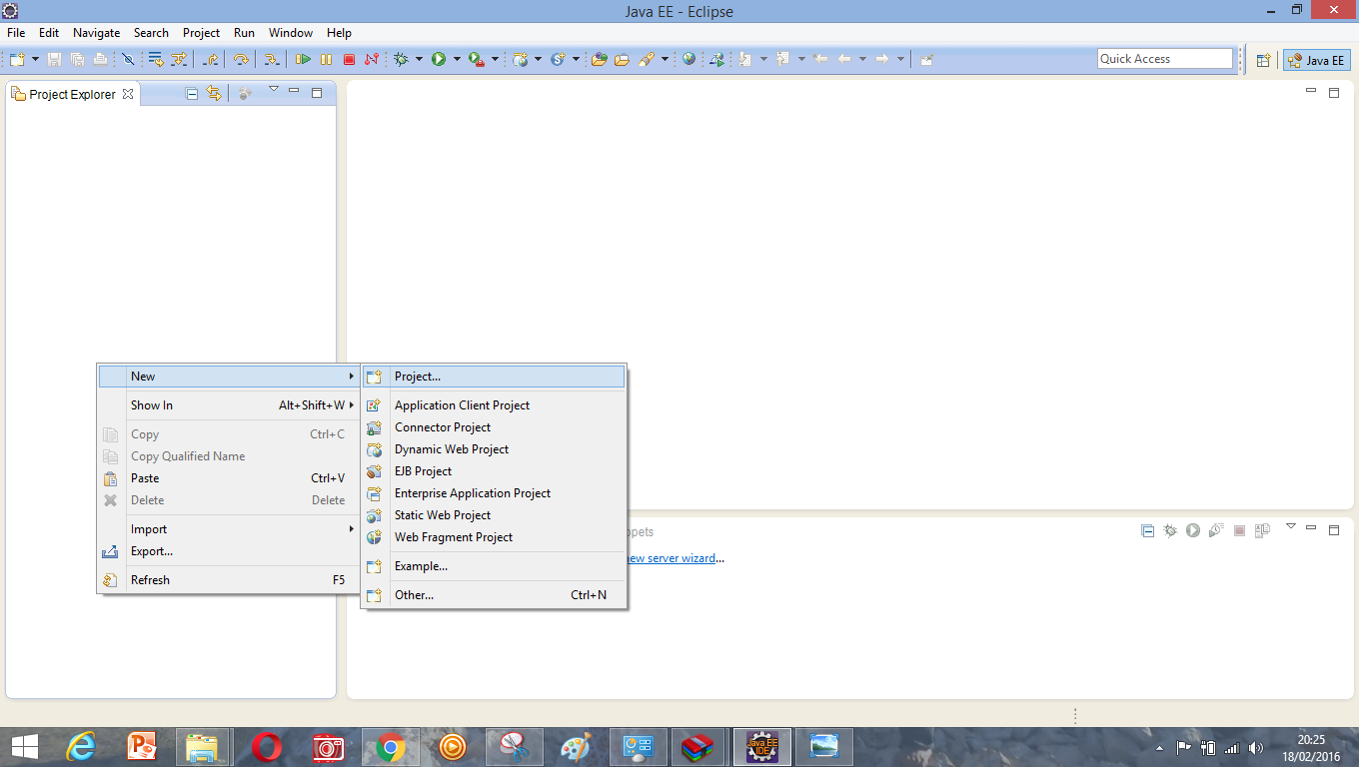
Task: Select Dynamic Web Project from the submenu
Action: pyautogui.click(x=451, y=448)
